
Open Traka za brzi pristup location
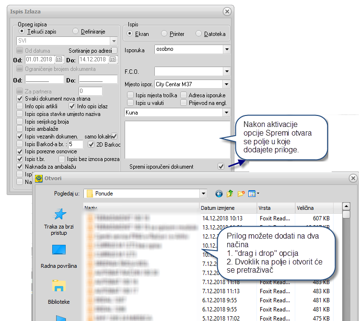[x=59, y=221]
